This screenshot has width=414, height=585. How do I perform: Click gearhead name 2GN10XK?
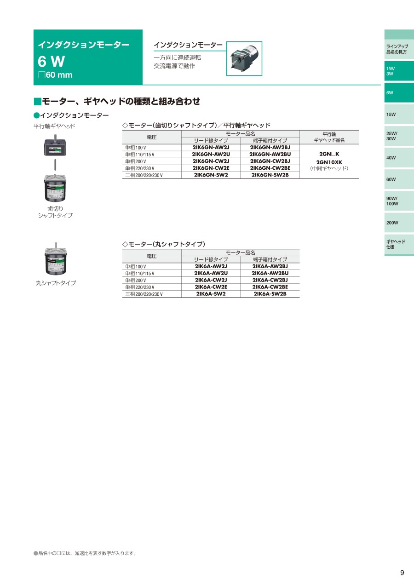click(x=329, y=162)
